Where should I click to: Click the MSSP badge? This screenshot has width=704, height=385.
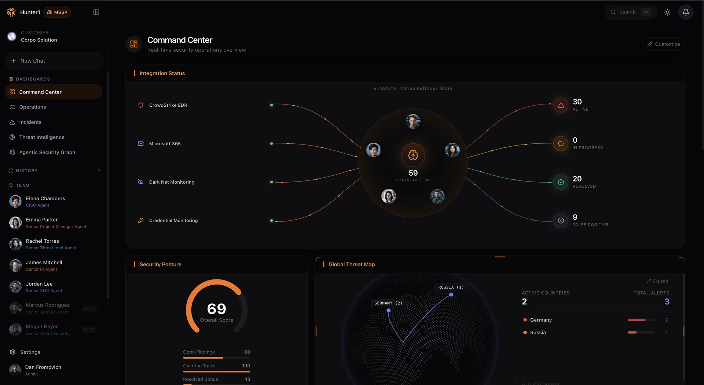[57, 12]
